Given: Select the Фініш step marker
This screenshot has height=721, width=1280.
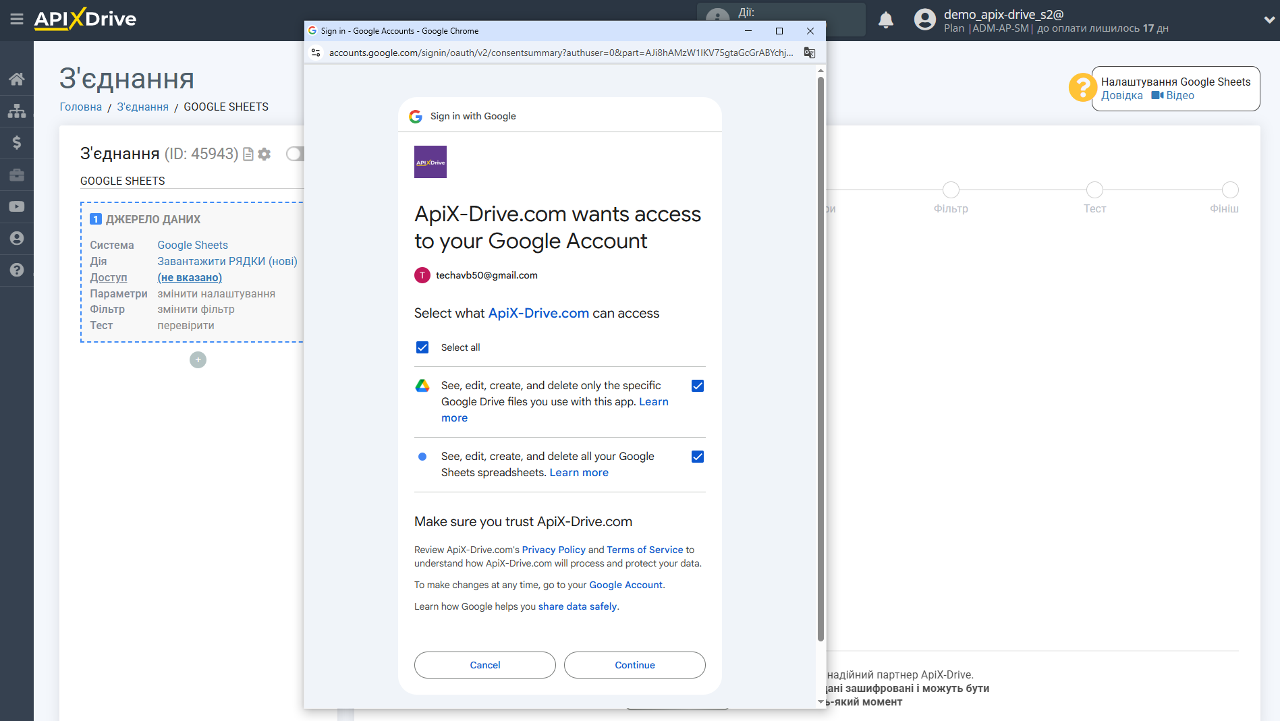Looking at the screenshot, I should click(x=1230, y=190).
